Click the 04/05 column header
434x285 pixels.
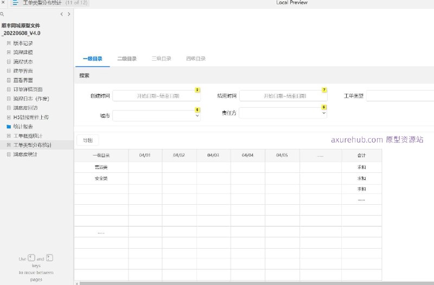point(282,156)
